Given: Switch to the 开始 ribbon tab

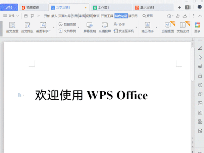Looking at the screenshot, I should tap(47, 16).
